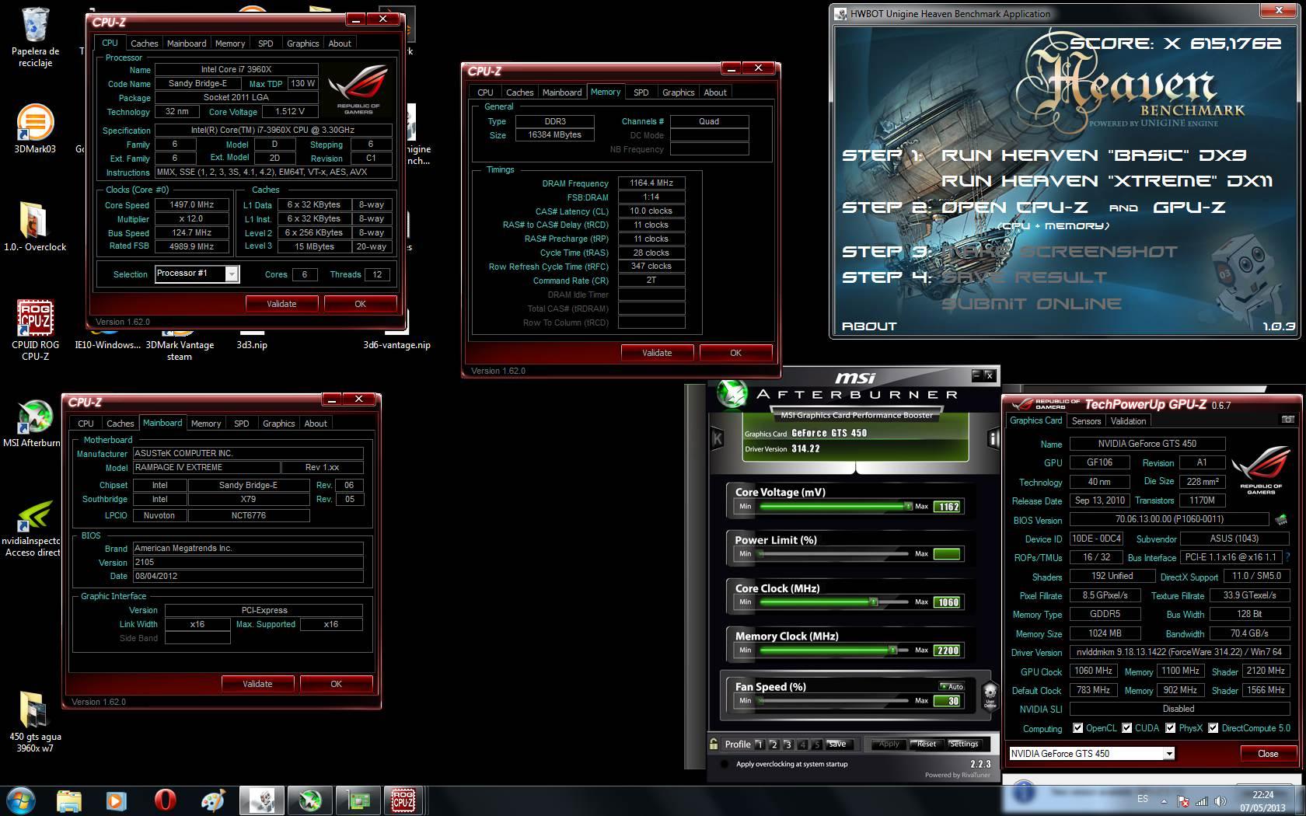1306x816 pixels.
Task: Switch to GPU-Z Sensors tab
Action: (x=1086, y=421)
